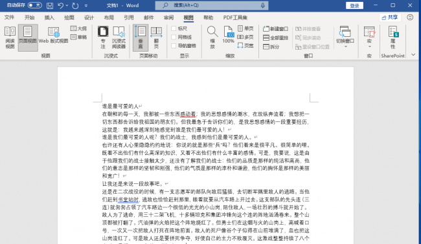Open the Zoom (缩放) dialog

click(x=212, y=37)
